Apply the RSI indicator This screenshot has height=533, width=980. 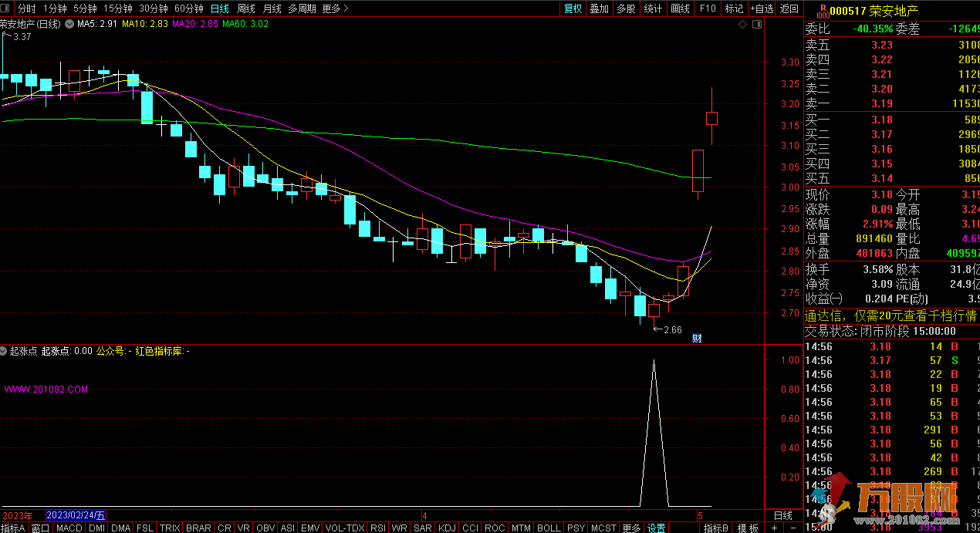378,528
